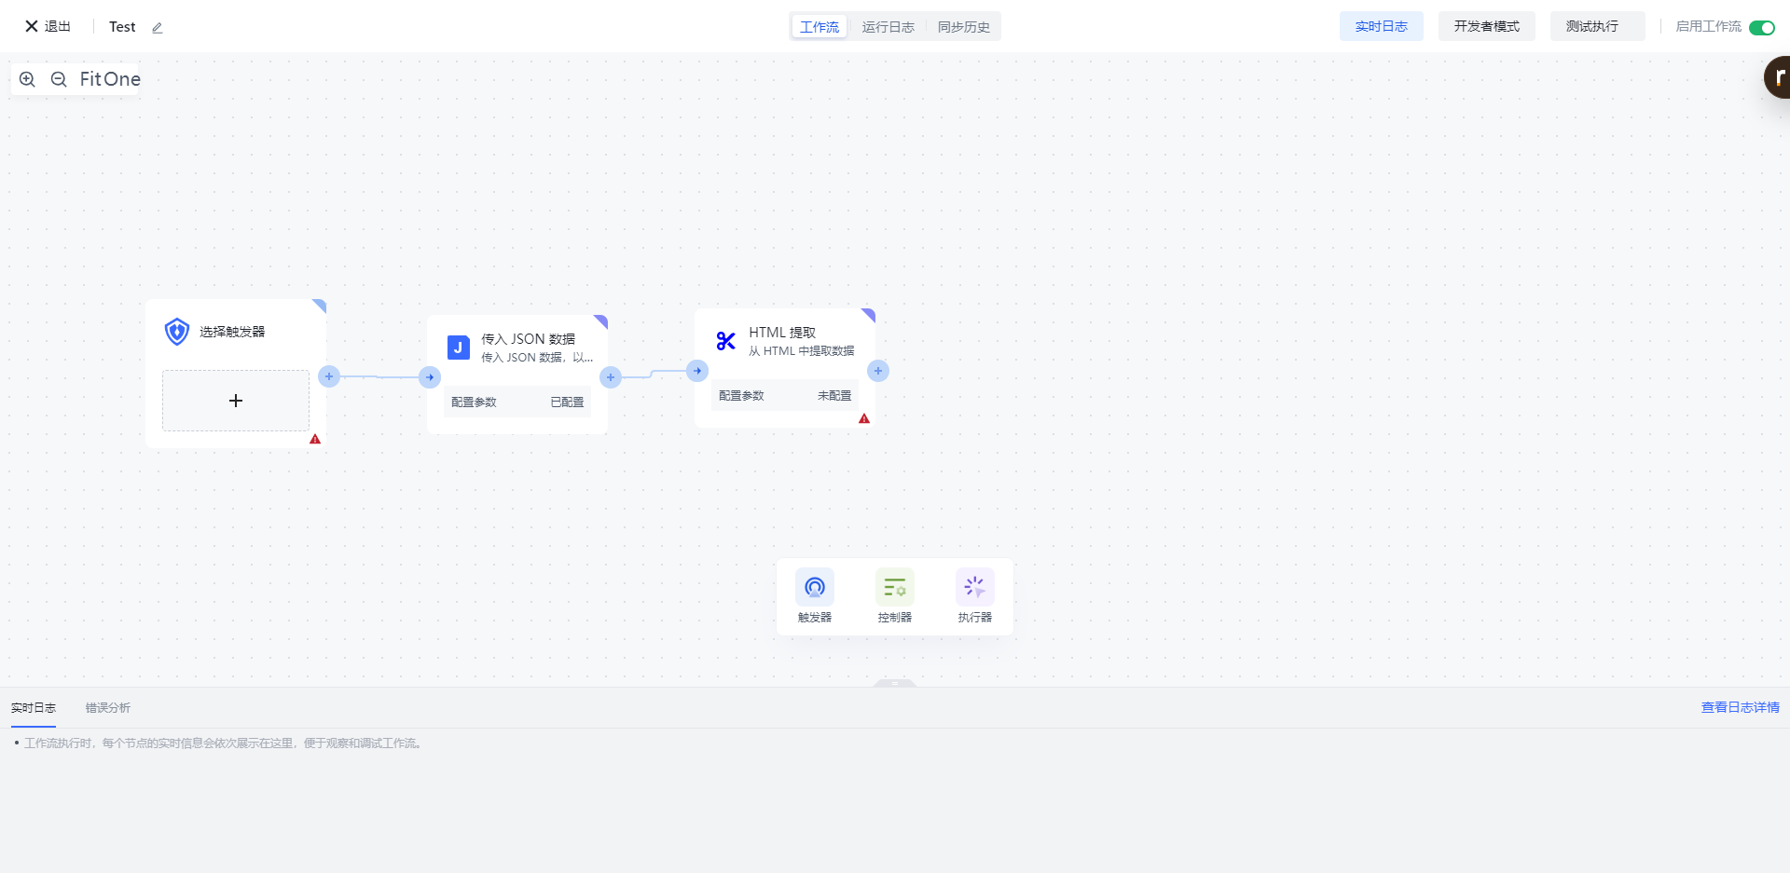Screen dimensions: 1790x873
Task: Click plus connector after HTML 提取 node
Action: pos(877,371)
